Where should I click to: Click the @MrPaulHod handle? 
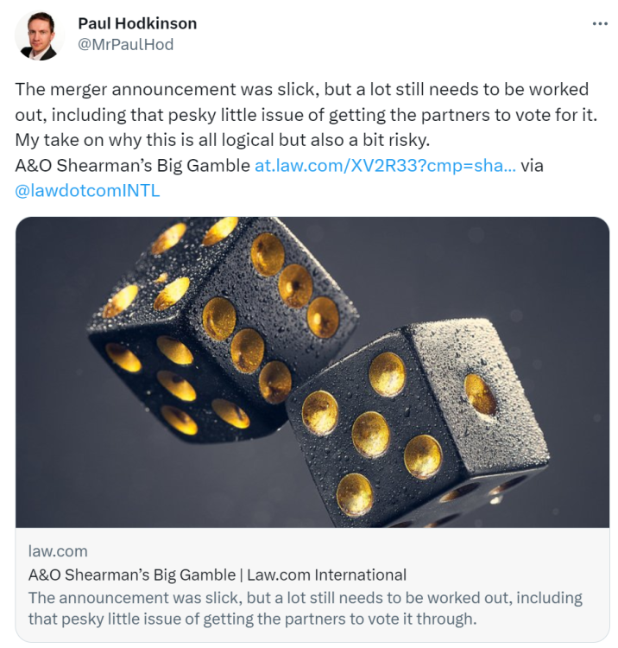click(x=125, y=44)
